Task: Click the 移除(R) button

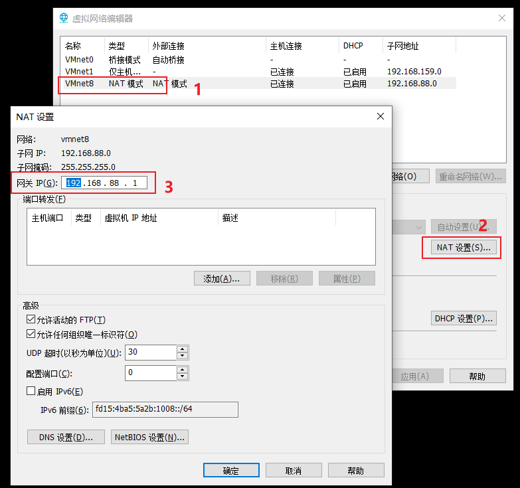Action: click(x=284, y=278)
